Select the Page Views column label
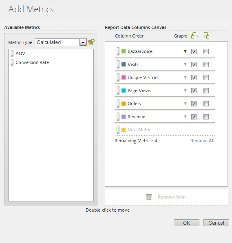 coord(139,91)
